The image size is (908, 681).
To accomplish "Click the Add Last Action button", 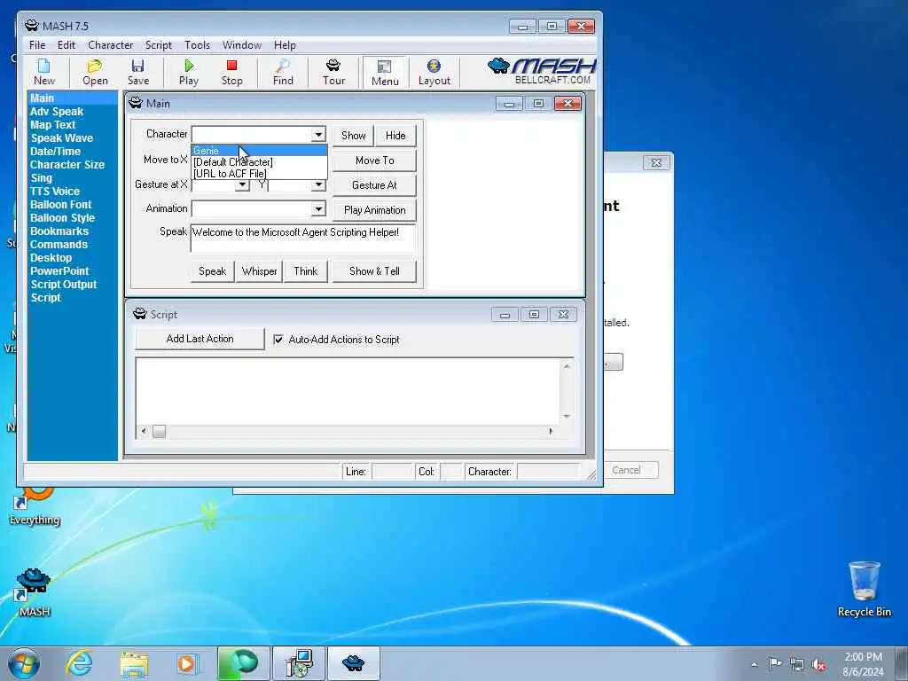I will (200, 339).
